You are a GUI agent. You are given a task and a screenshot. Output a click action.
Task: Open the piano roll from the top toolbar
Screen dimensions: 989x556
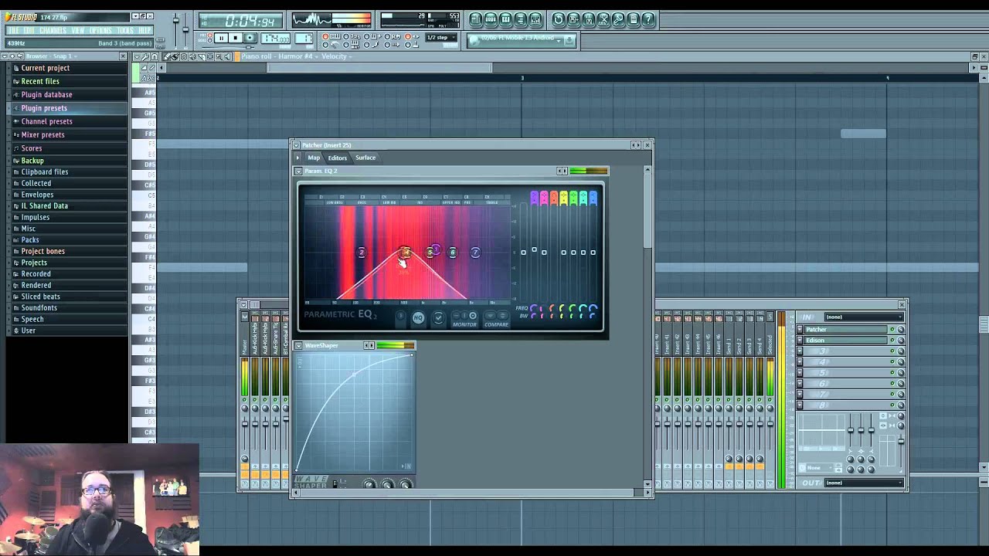[x=505, y=19]
